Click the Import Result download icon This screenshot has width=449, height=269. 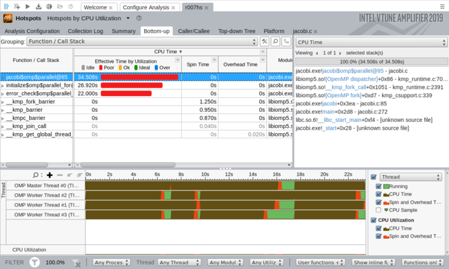point(38,6)
